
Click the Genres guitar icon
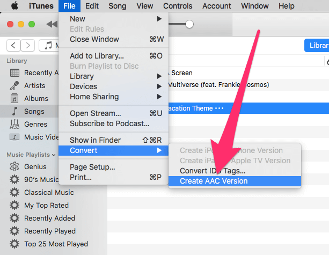click(14, 125)
